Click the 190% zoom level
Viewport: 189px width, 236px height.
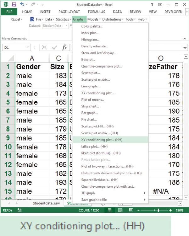(x=179, y=210)
